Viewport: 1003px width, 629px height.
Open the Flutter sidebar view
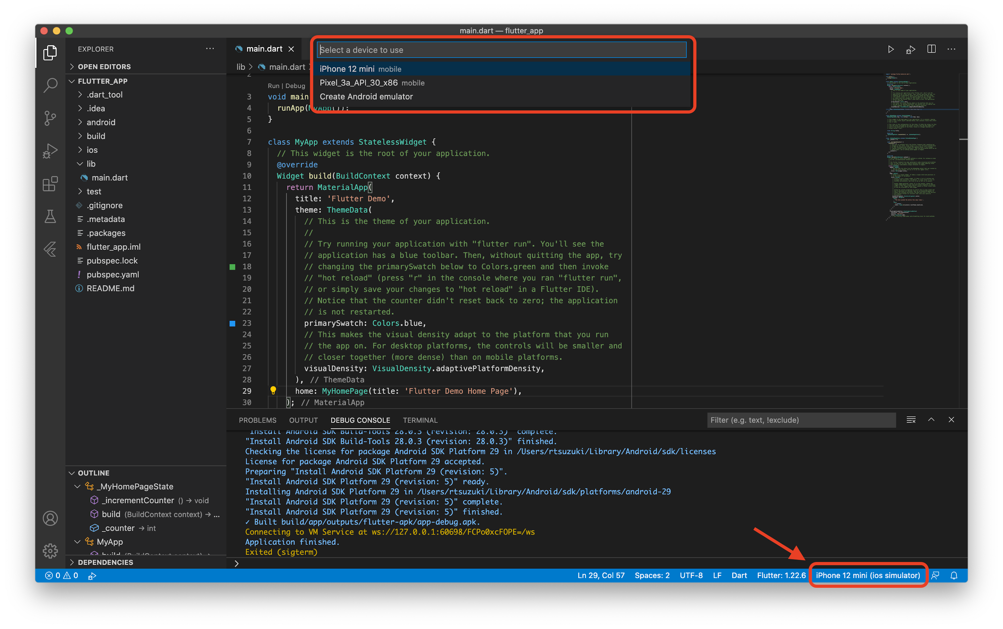point(50,249)
